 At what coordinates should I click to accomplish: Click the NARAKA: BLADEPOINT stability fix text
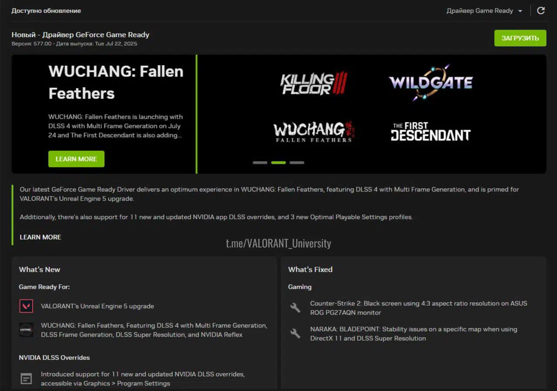pyautogui.click(x=414, y=334)
